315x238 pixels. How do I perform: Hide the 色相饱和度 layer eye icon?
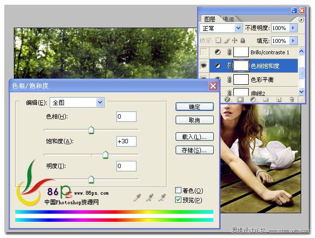coord(204,66)
